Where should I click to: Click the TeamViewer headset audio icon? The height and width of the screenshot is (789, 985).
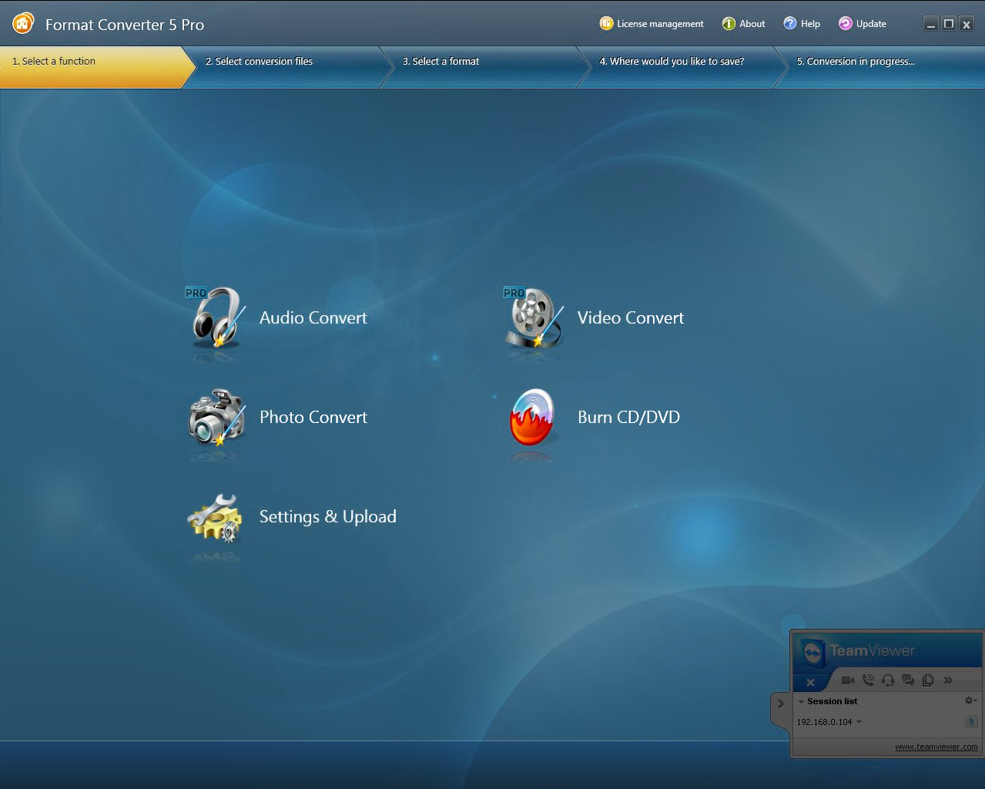pos(888,680)
